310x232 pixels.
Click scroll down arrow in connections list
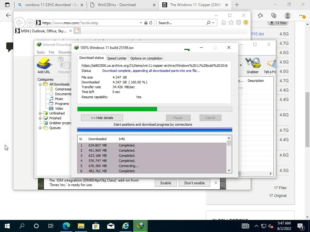[229, 170]
